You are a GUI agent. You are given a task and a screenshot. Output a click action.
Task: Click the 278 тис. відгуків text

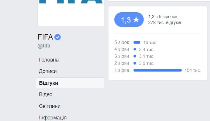[x=164, y=22]
